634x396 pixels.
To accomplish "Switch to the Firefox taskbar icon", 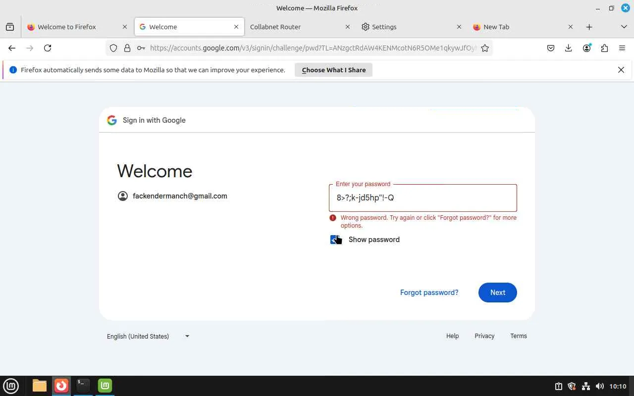I will (x=61, y=386).
